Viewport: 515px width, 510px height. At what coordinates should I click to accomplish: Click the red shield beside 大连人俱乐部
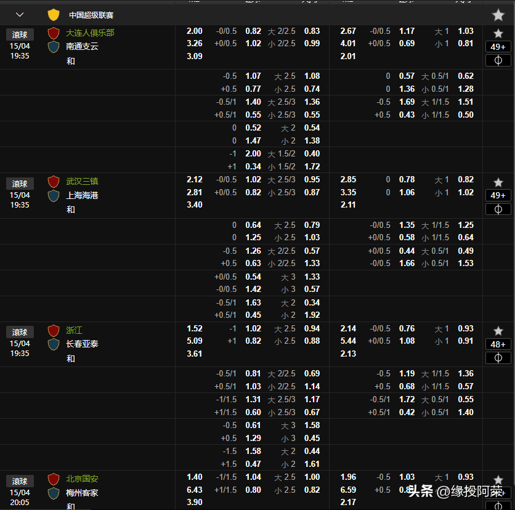pyautogui.click(x=54, y=33)
